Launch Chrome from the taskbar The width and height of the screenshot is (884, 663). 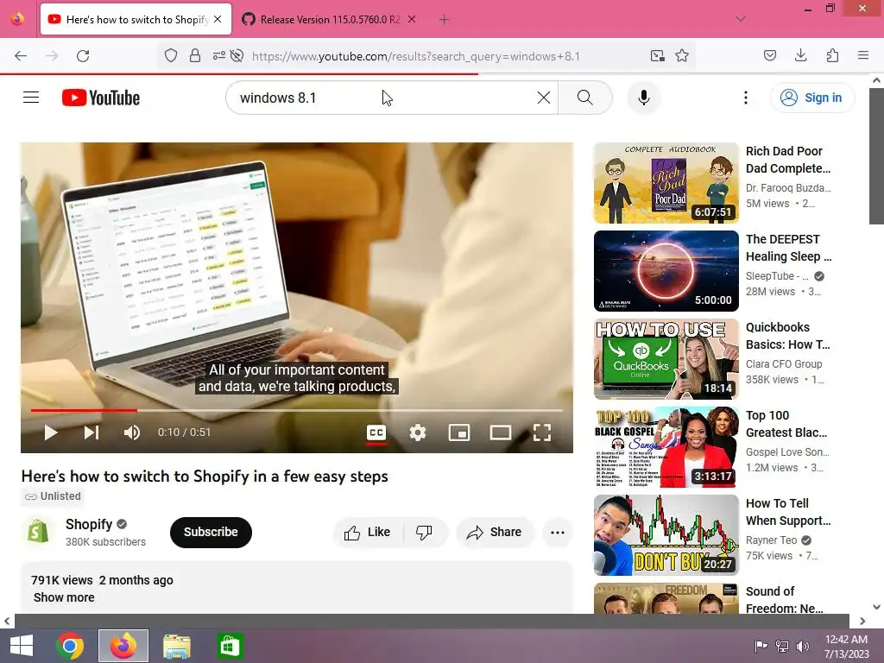tap(69, 646)
